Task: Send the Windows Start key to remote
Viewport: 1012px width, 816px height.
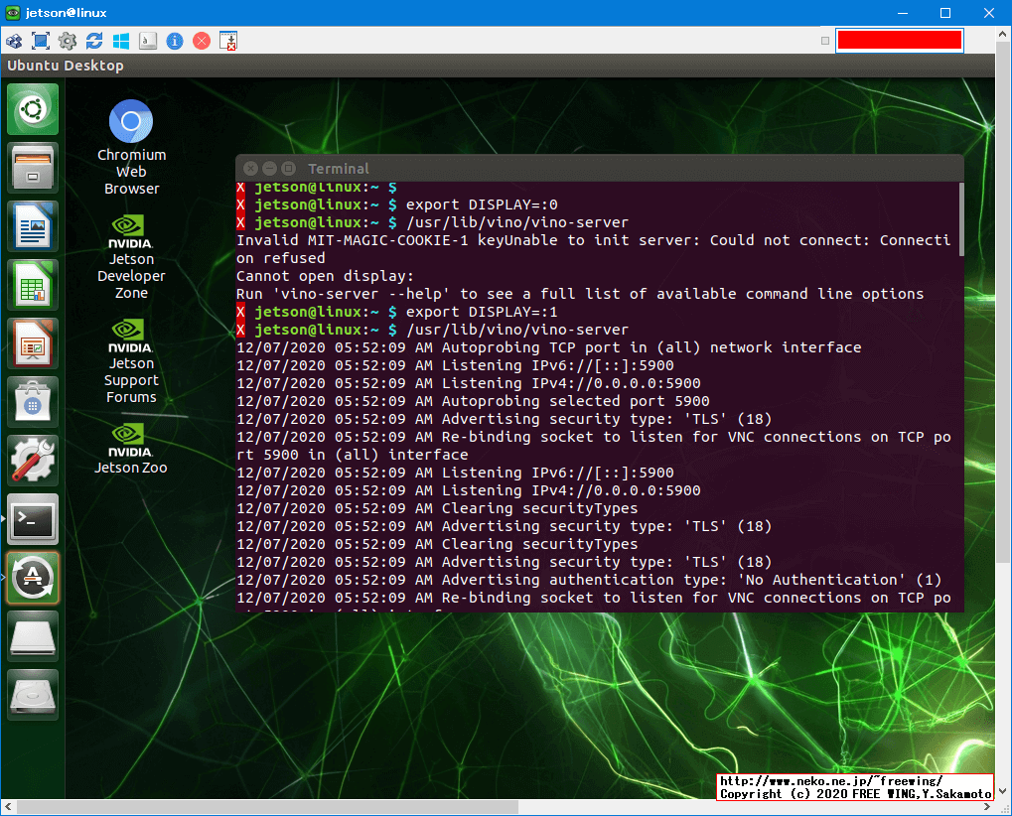Action: pyautogui.click(x=122, y=41)
